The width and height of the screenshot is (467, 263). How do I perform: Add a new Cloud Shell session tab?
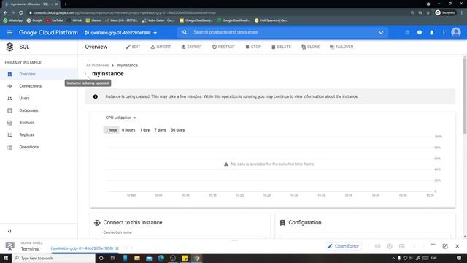click(126, 248)
